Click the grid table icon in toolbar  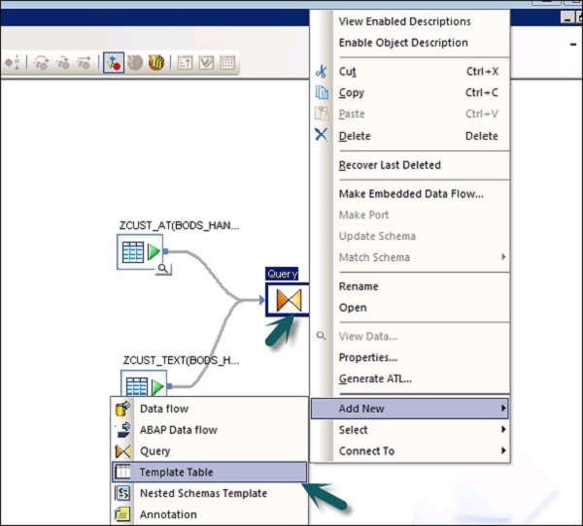coord(227,63)
